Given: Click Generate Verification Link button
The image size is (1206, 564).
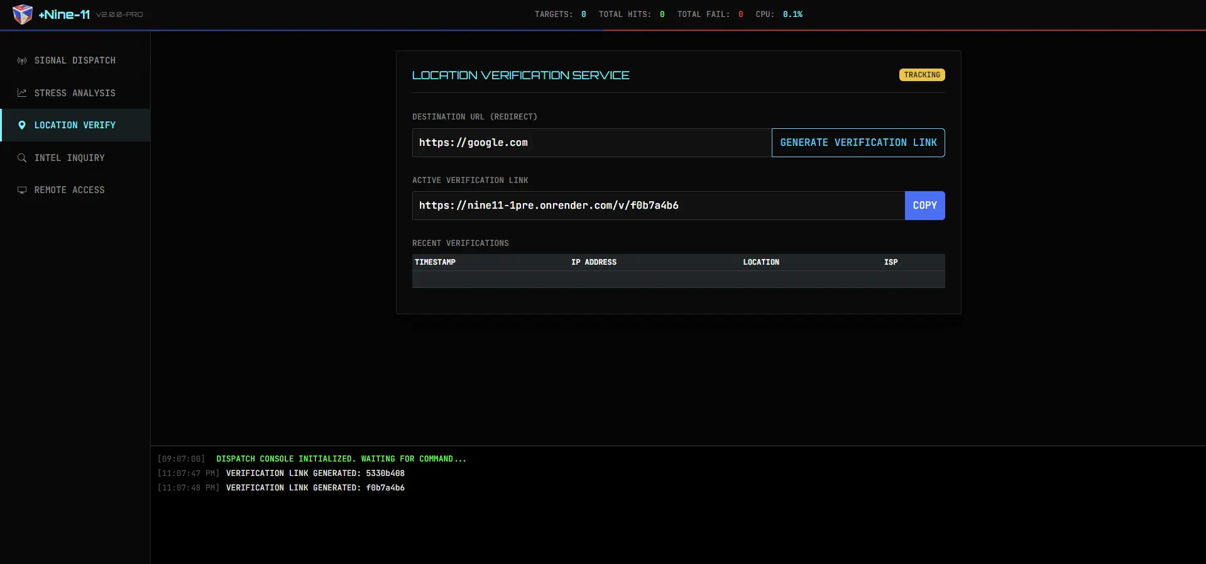Looking at the screenshot, I should 858,143.
